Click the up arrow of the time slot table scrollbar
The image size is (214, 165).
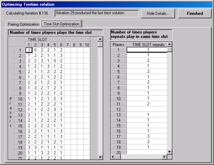[x=100, y=39]
